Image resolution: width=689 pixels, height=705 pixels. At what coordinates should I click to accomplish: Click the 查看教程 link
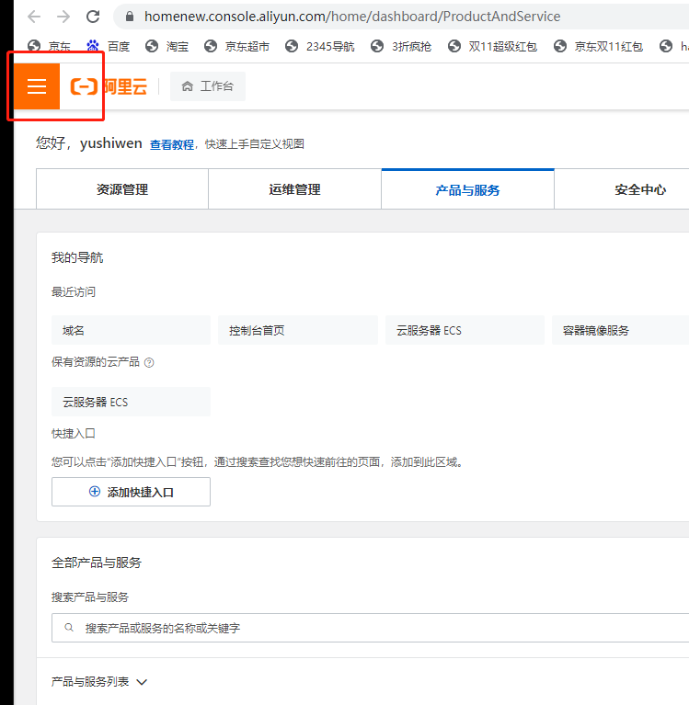pyautogui.click(x=172, y=144)
